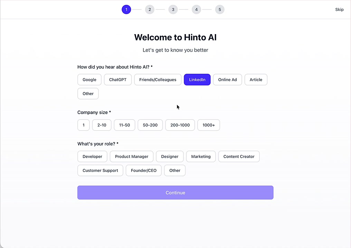Skip the onboarding questionnaire
This screenshot has width=351, height=248.
[x=339, y=9]
